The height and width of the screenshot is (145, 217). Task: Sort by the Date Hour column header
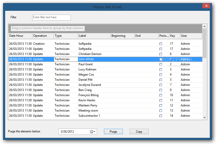(20, 36)
